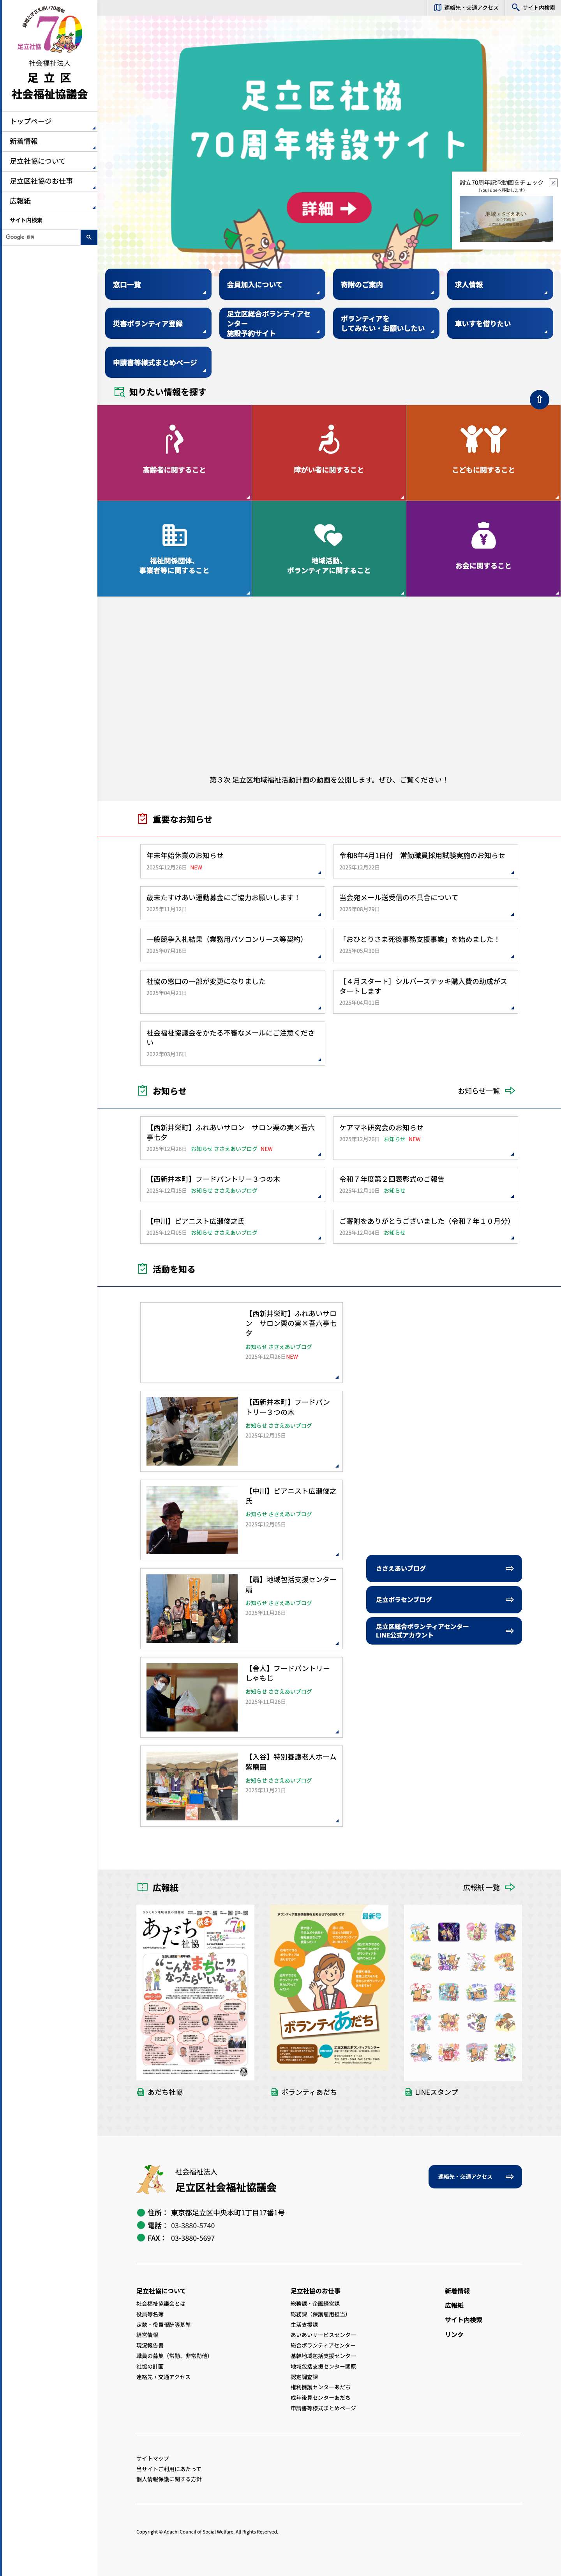Open 一般競争入札結果 notice
Image resolution: width=561 pixels, height=2576 pixels.
(x=232, y=945)
